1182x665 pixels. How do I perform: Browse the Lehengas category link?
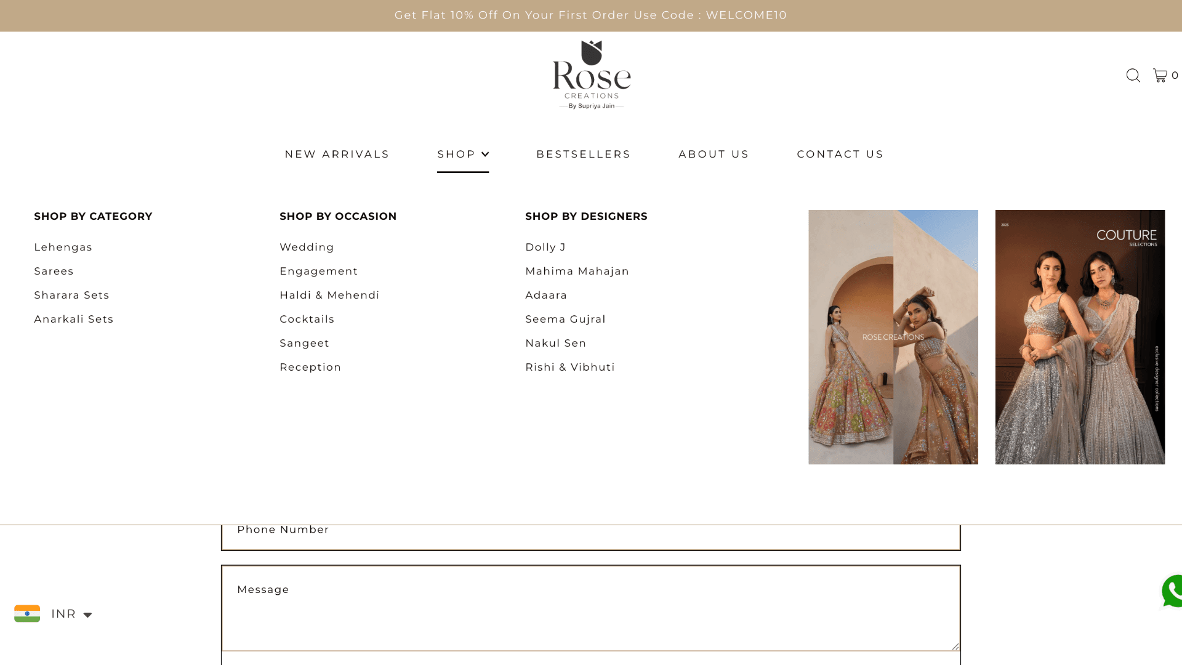(63, 246)
